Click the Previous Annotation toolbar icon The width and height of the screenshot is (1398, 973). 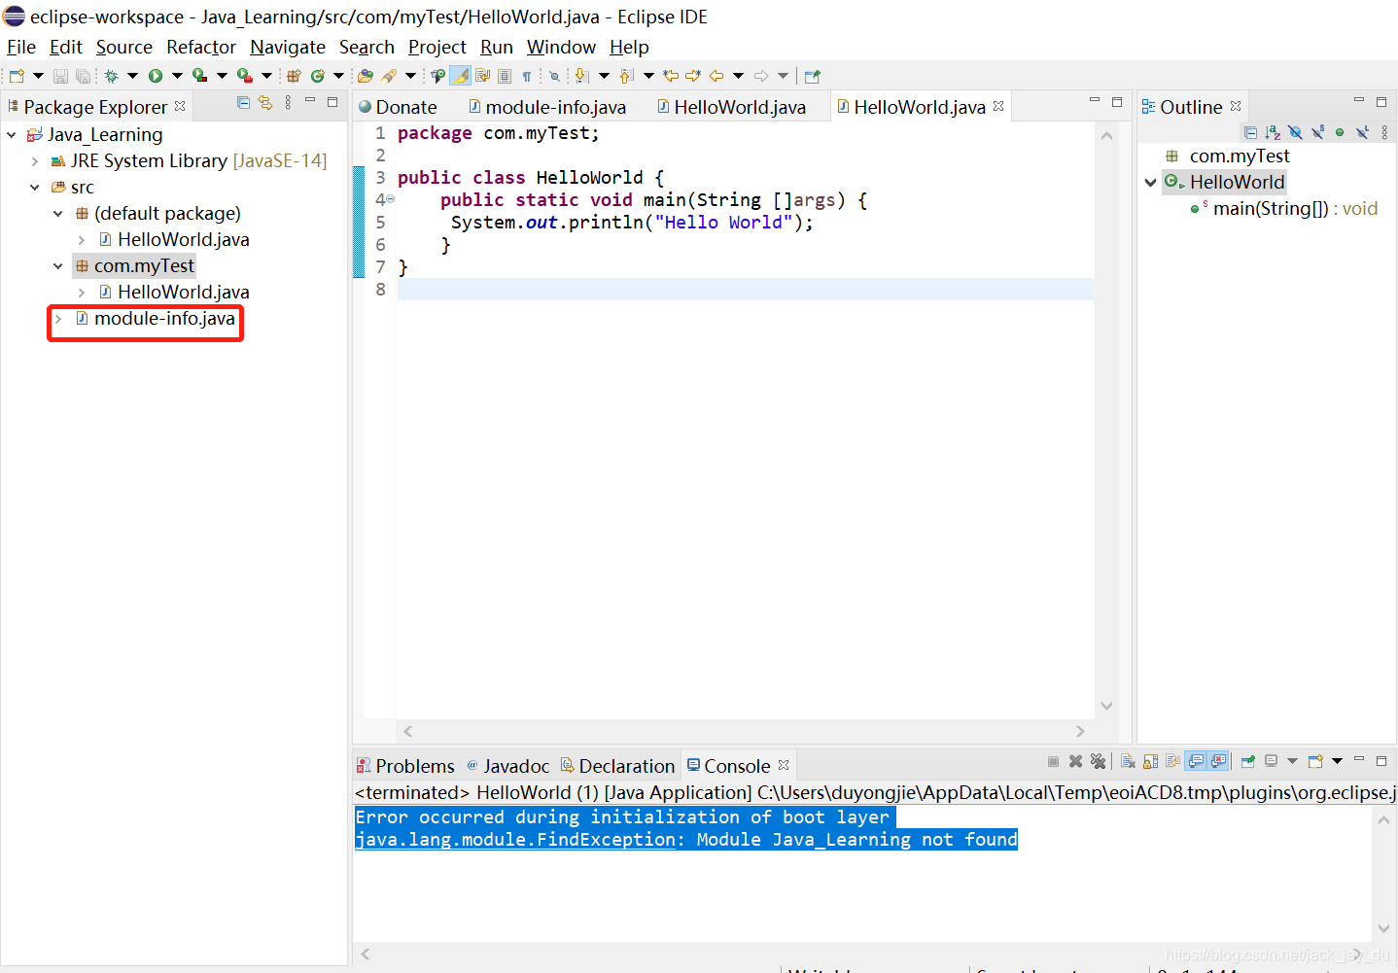pyautogui.click(x=626, y=76)
